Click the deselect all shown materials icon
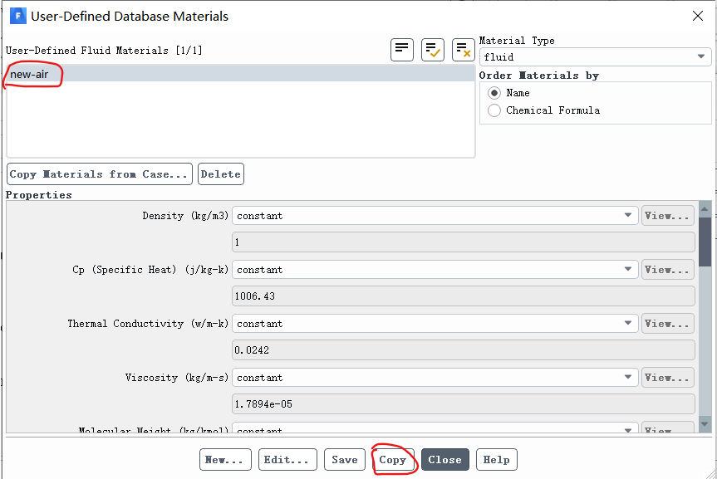 [464, 50]
